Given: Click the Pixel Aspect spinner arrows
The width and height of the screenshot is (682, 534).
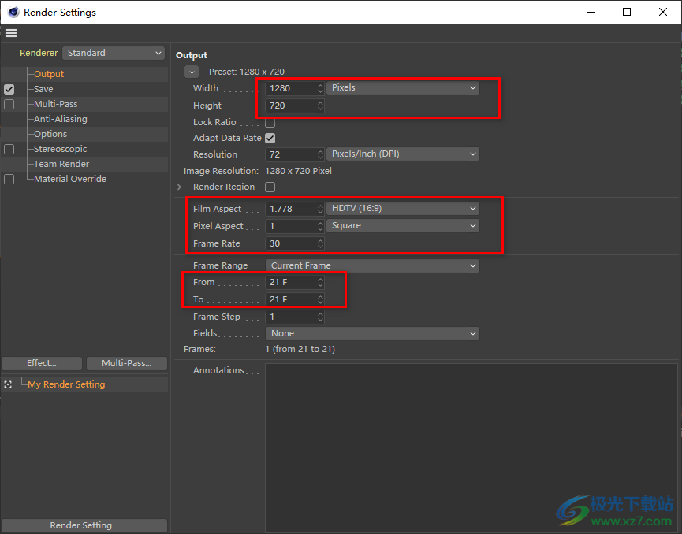Looking at the screenshot, I should pyautogui.click(x=321, y=226).
